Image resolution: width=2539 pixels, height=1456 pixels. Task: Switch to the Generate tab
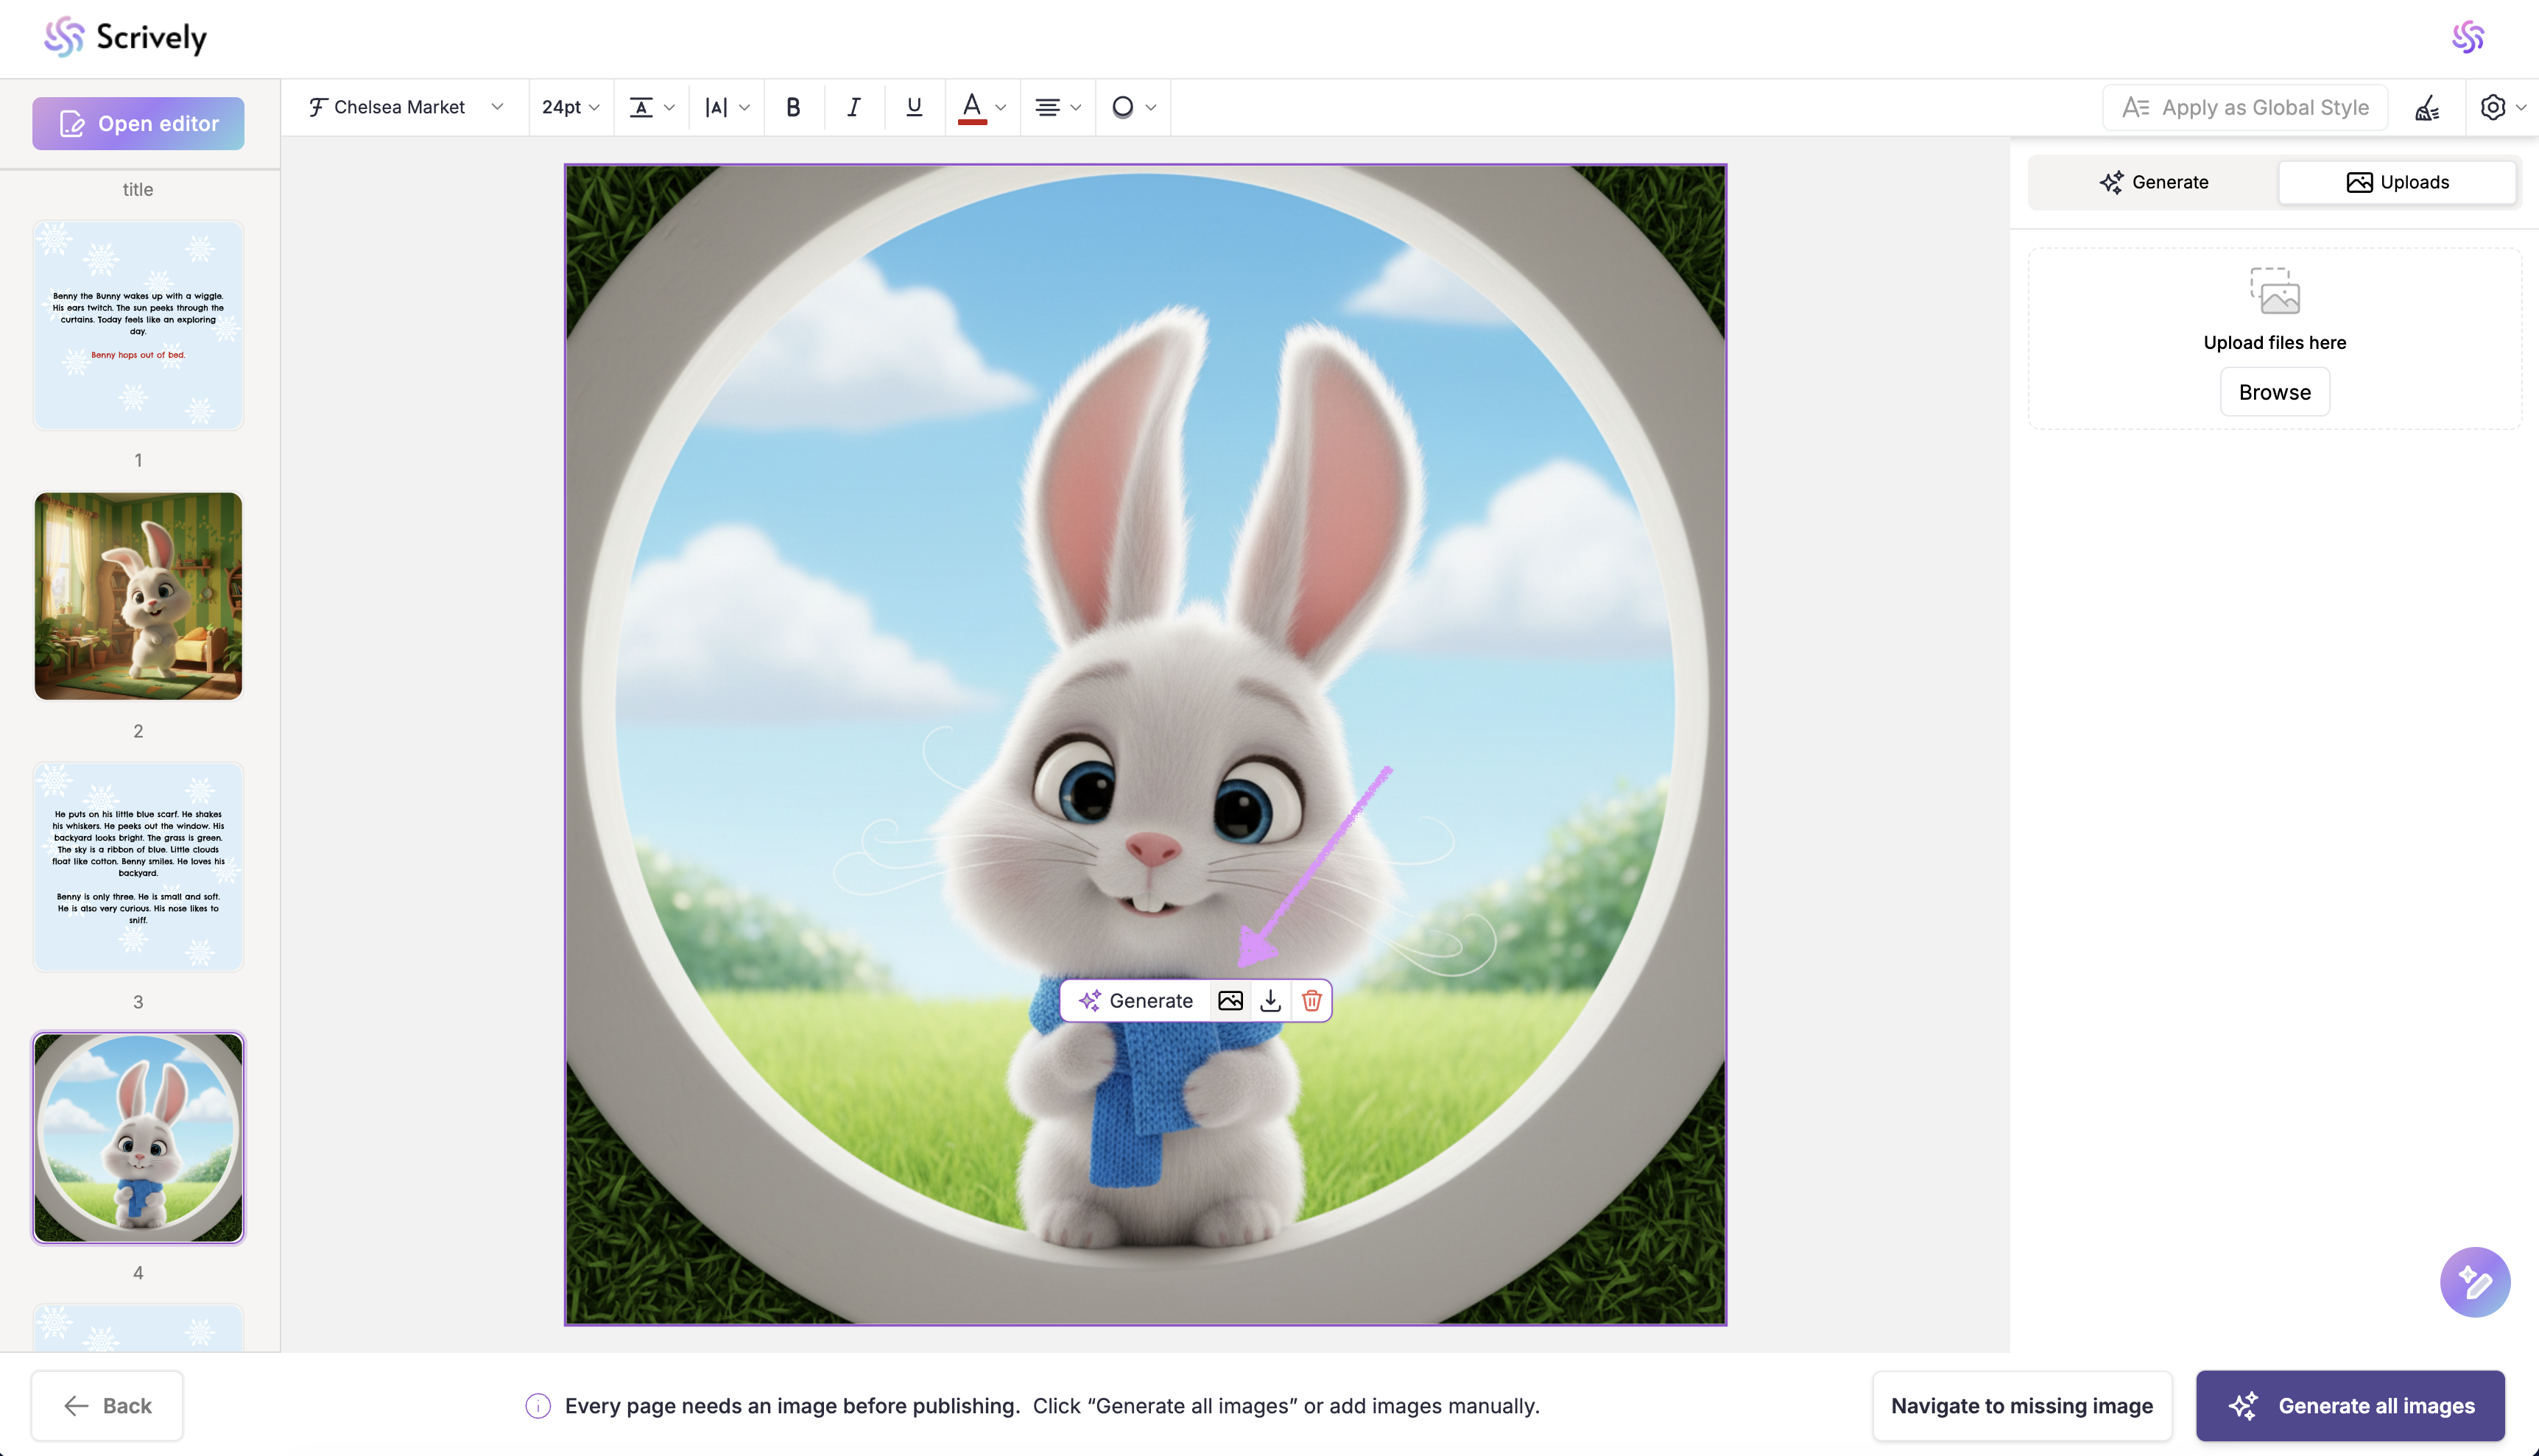click(2154, 182)
